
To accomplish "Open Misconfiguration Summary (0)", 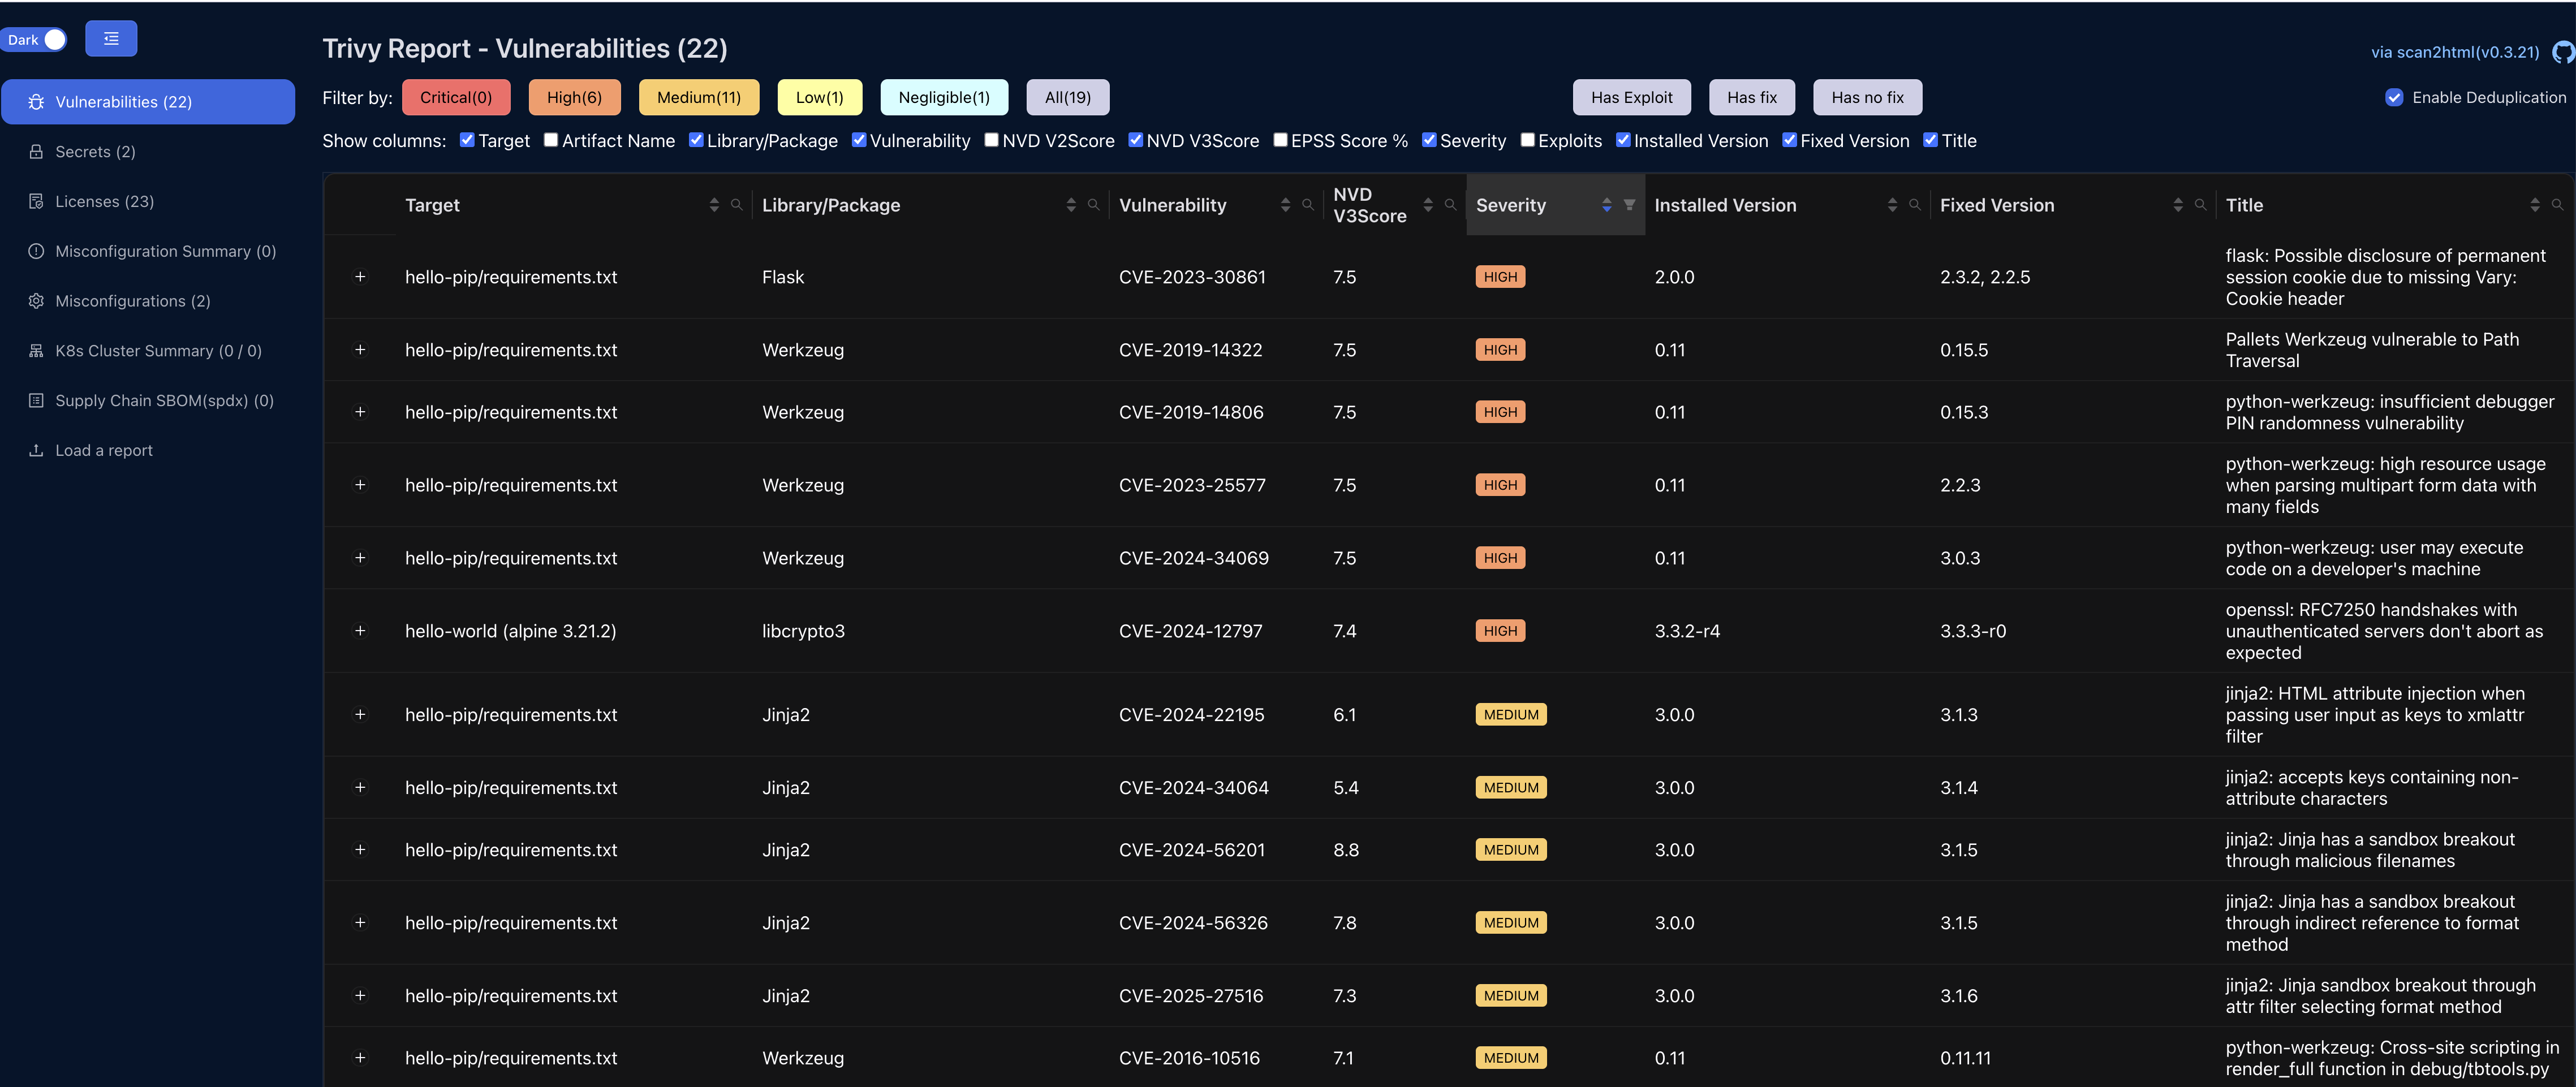I will 148,252.
